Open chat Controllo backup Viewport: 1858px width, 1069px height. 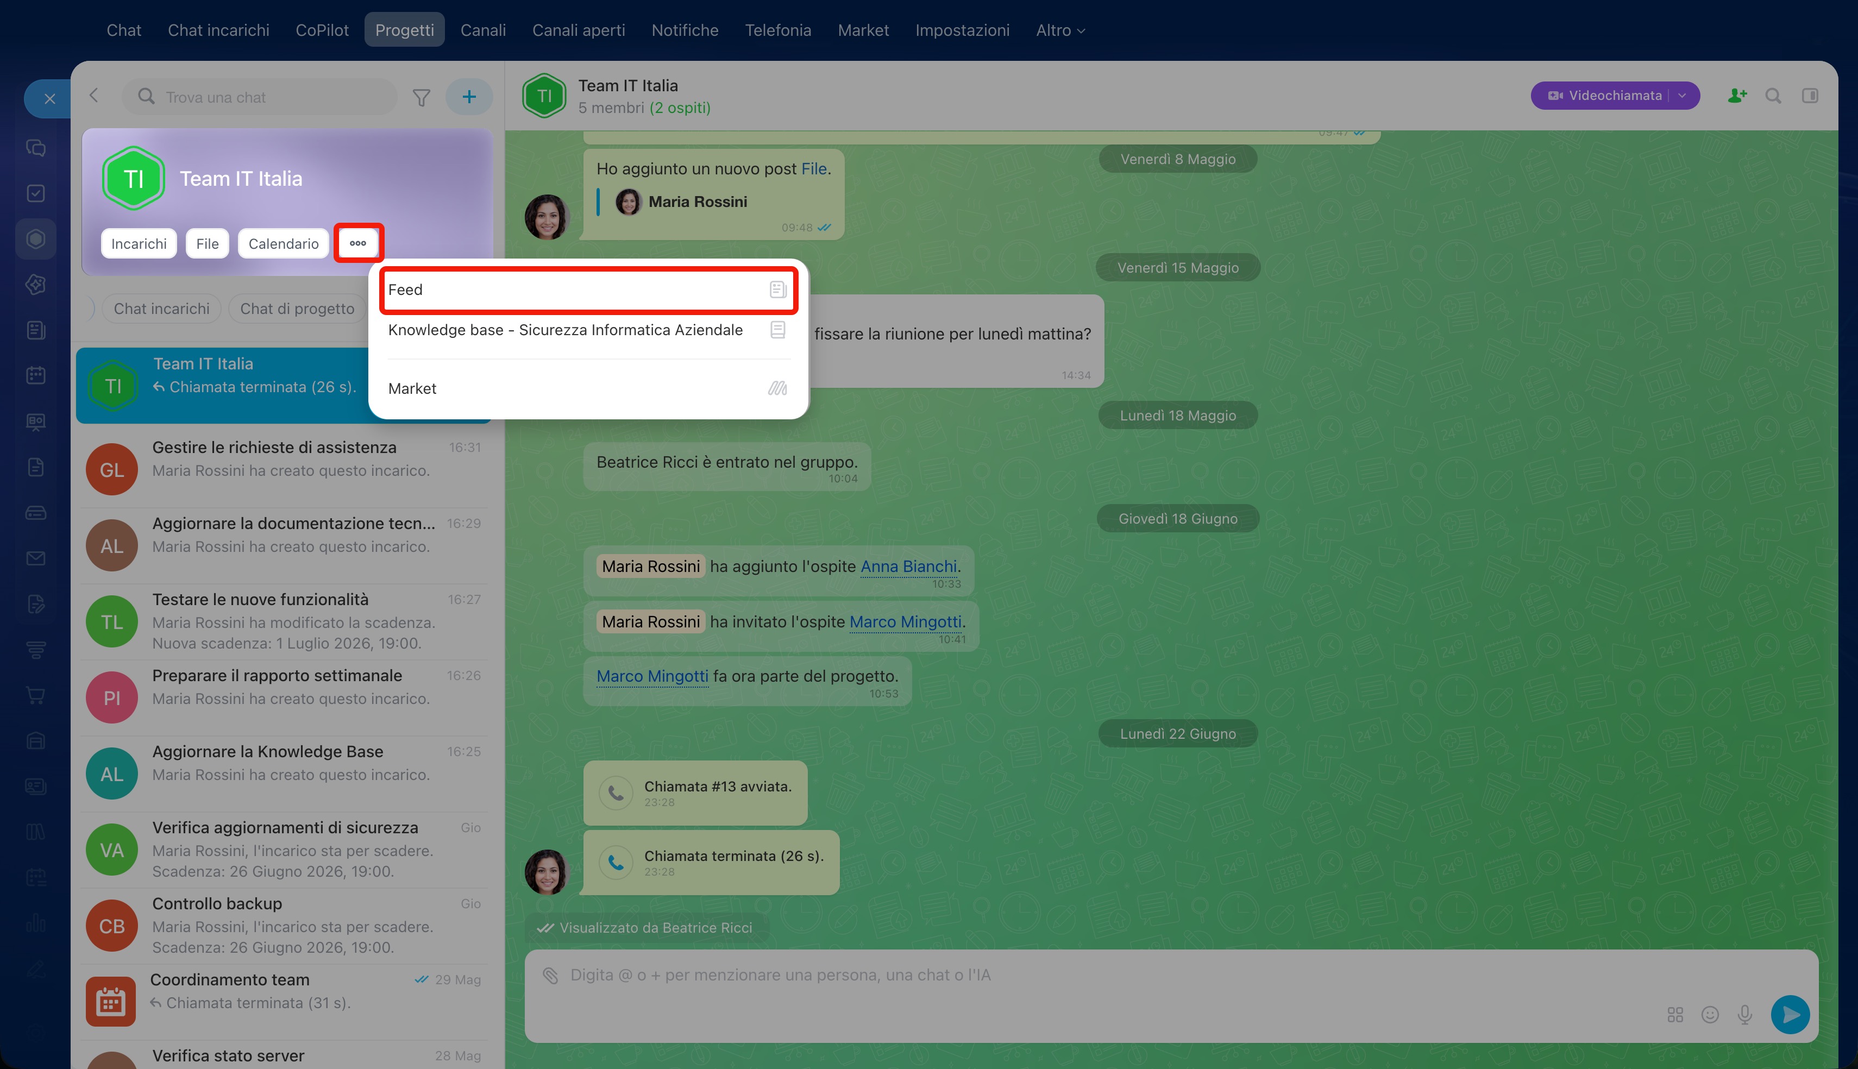[x=284, y=926]
